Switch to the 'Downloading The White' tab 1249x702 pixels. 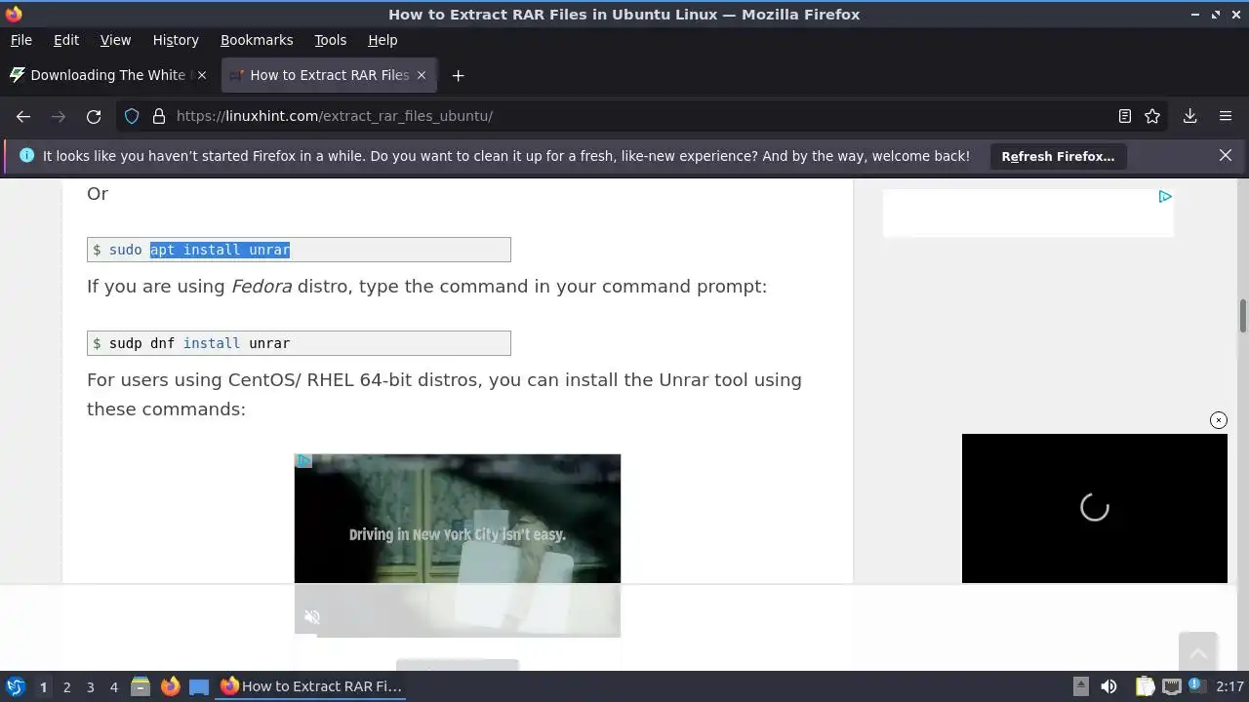[x=108, y=75]
